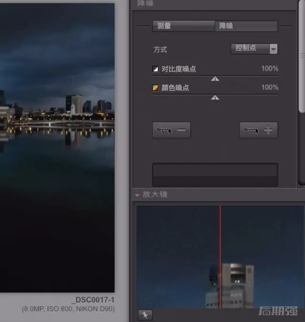Click the right panel vertical scrollbar
The image size is (305, 322).
pos(302,56)
